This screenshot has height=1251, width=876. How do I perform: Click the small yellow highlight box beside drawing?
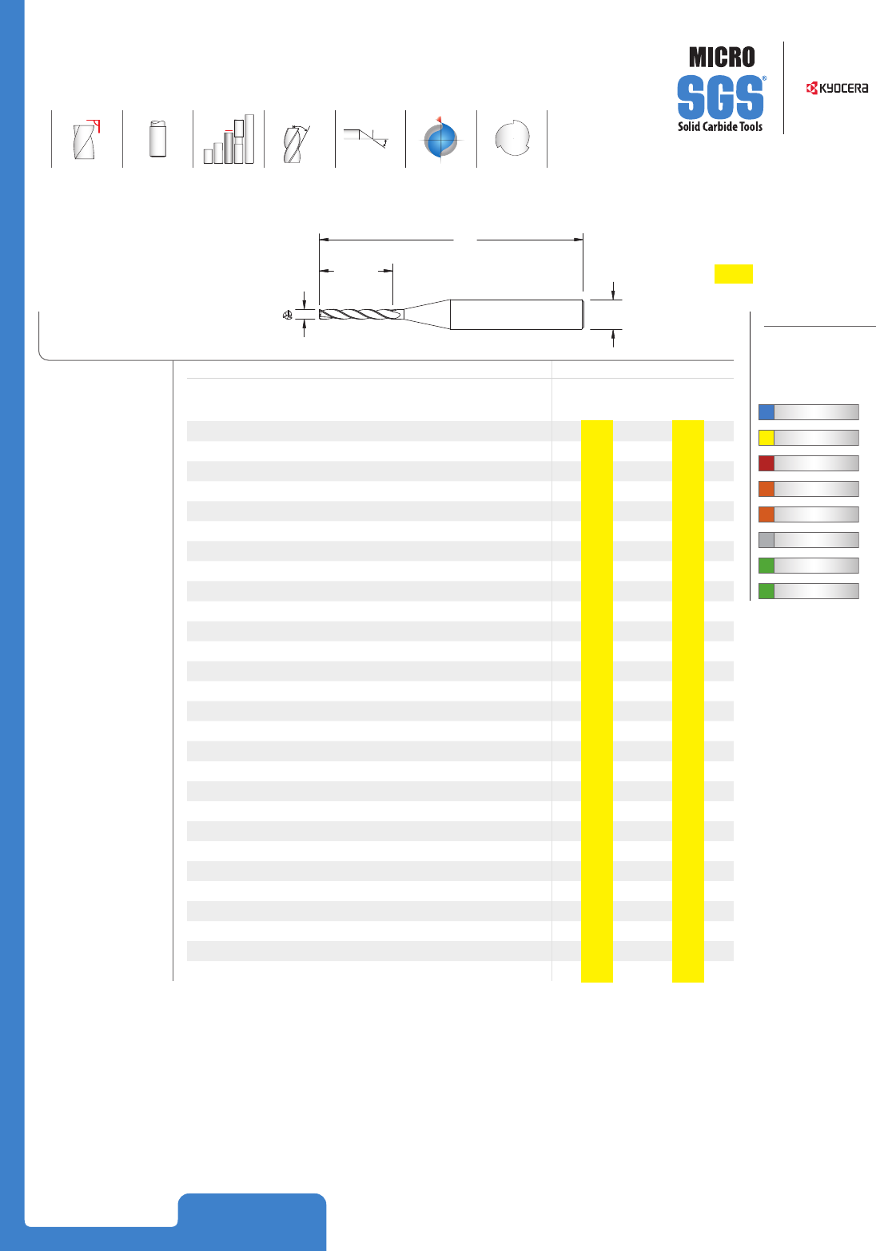733,273
